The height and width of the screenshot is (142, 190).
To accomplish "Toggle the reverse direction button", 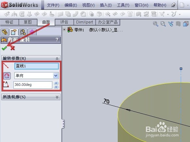I will point(7,76).
